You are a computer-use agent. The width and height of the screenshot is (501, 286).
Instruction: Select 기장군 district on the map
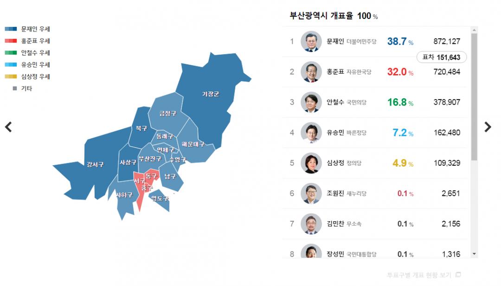(210, 94)
